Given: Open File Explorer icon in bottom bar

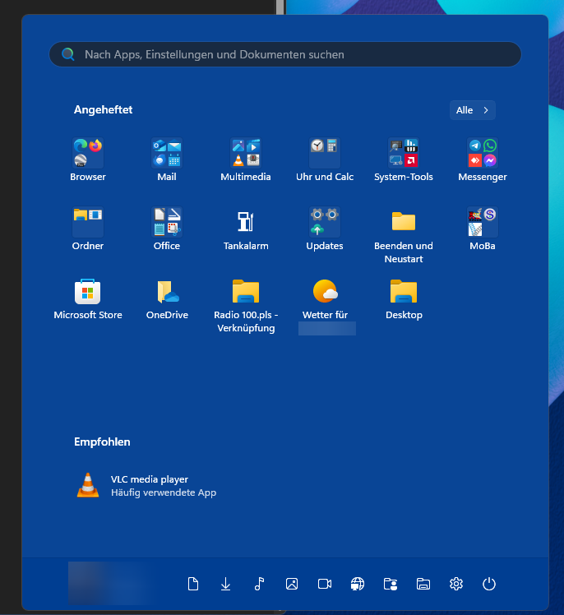Looking at the screenshot, I should pos(423,584).
